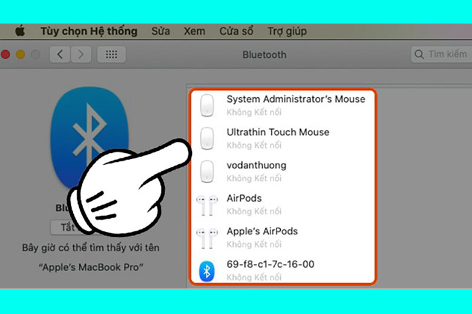Open the Sửa menu
The width and height of the screenshot is (472, 314).
(160, 31)
